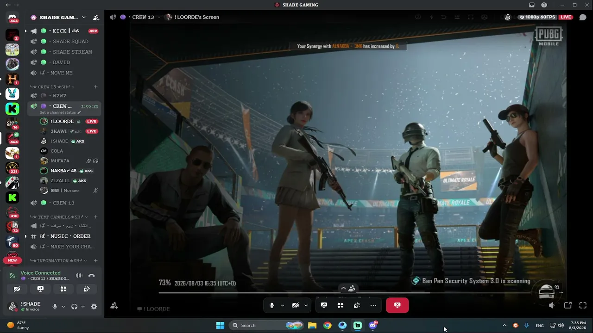
Task: Open the Voice Connected details
Action: (x=40, y=273)
